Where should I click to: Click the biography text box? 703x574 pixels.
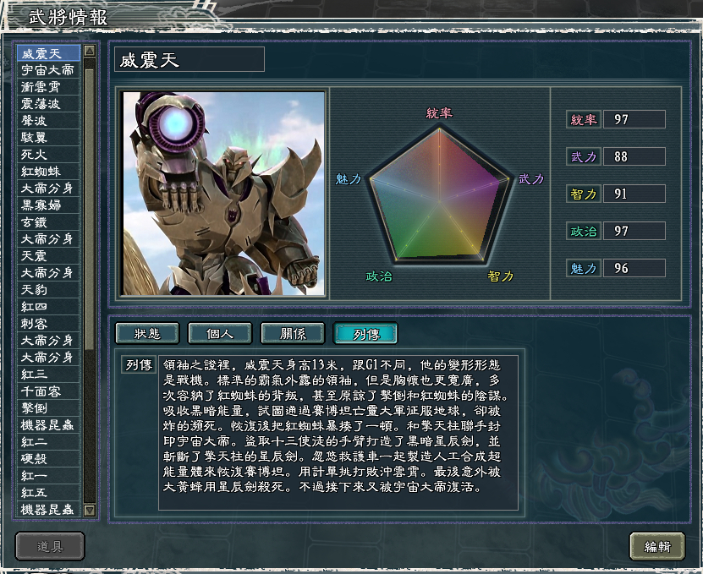coord(338,433)
